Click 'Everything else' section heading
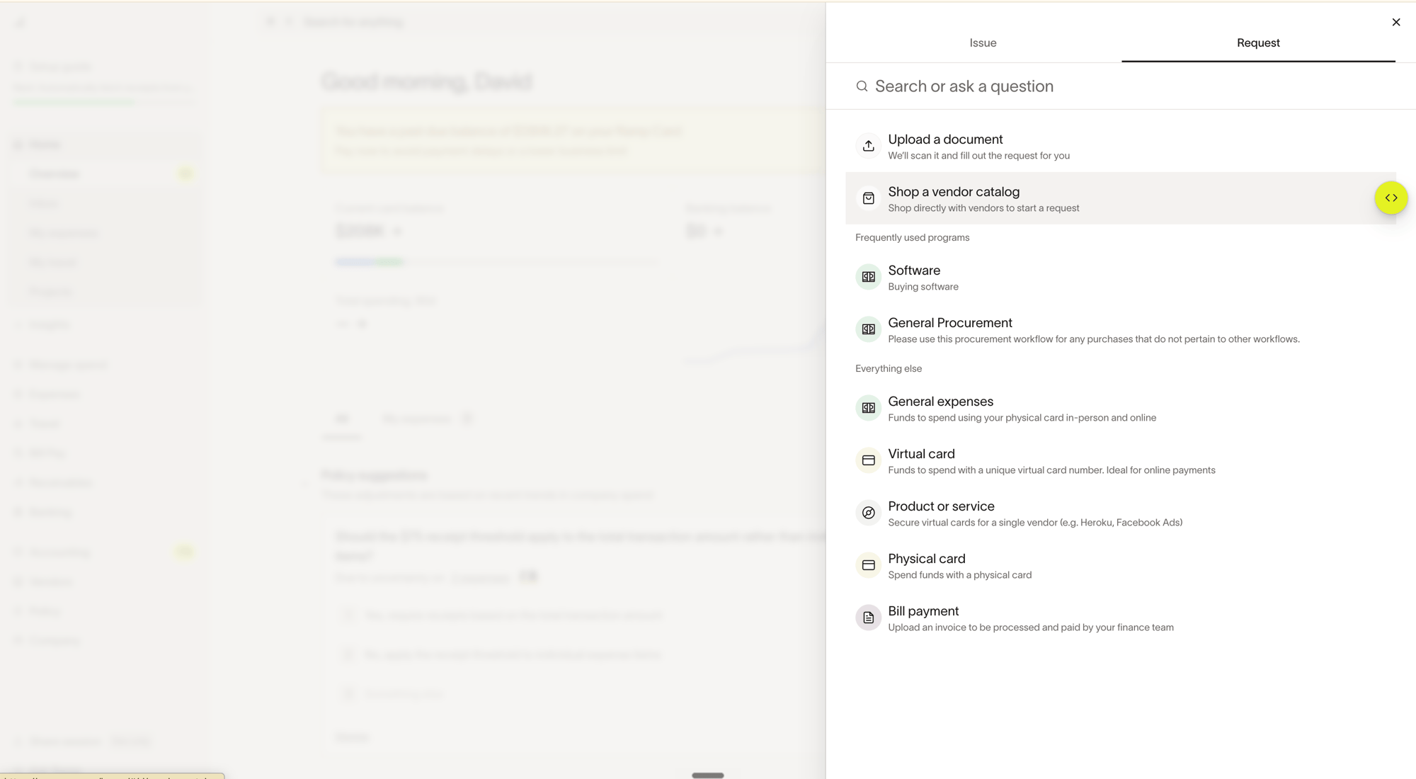 point(889,369)
